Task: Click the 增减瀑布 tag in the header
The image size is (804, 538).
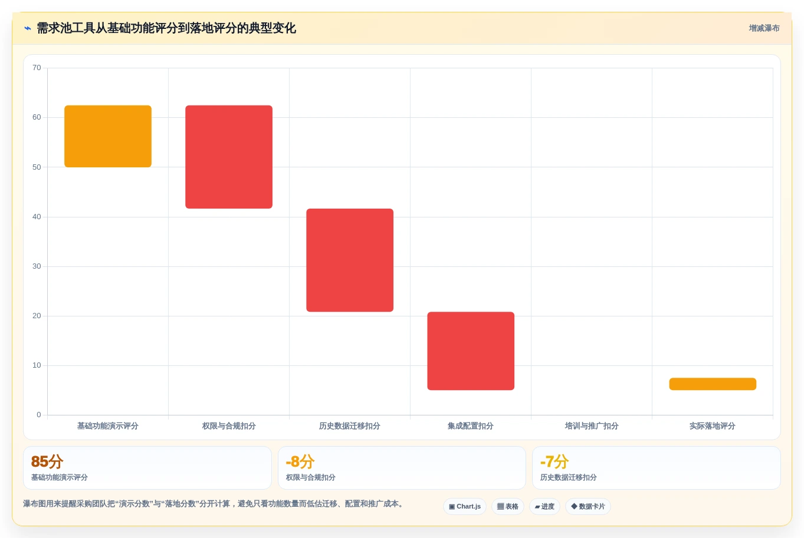Action: coord(764,28)
